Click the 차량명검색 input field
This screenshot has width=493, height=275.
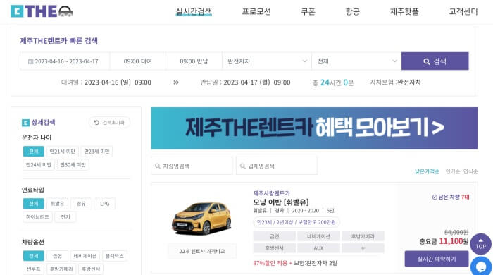192,166
